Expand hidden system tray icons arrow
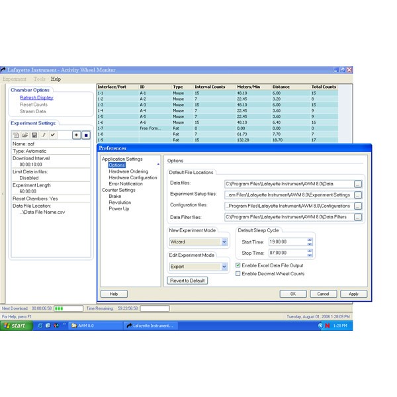This screenshot has width=397, height=397. (x=320, y=326)
